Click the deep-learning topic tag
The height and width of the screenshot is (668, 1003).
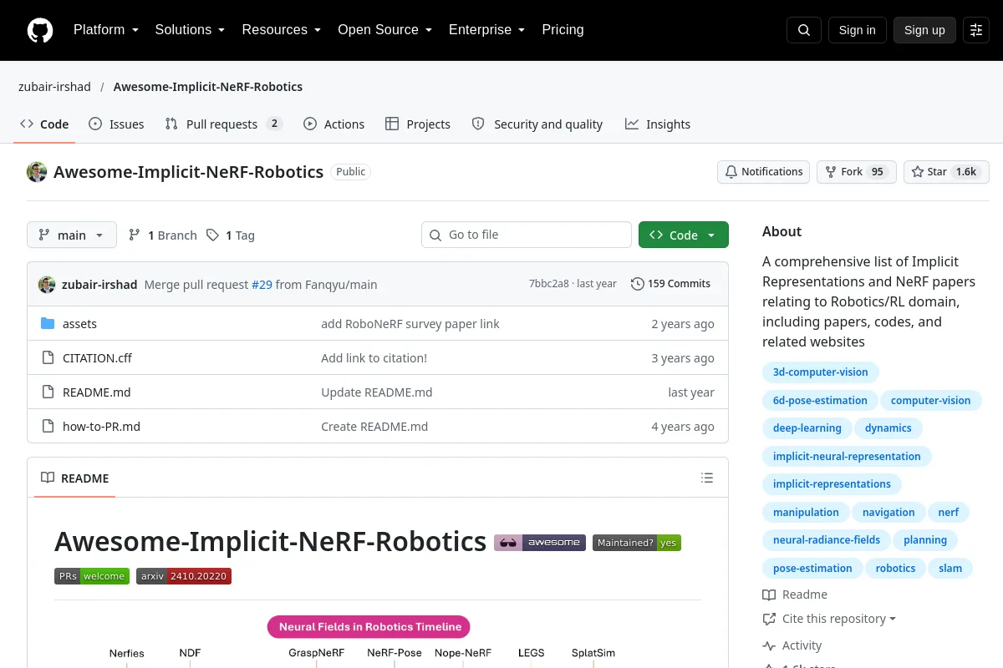[807, 428]
